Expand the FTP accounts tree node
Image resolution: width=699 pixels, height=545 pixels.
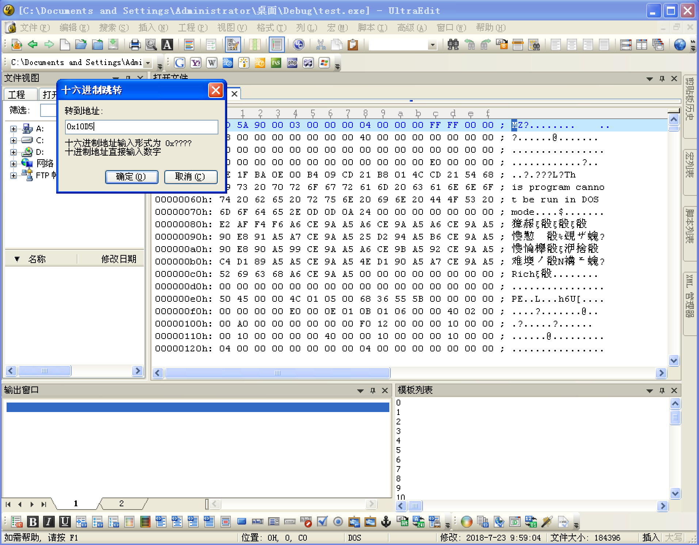pos(14,175)
